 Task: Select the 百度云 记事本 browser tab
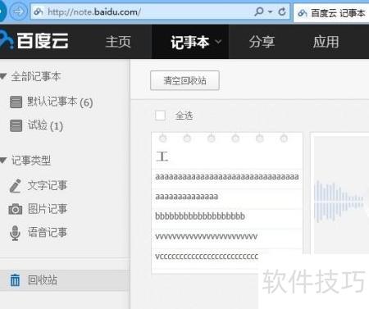[331, 13]
